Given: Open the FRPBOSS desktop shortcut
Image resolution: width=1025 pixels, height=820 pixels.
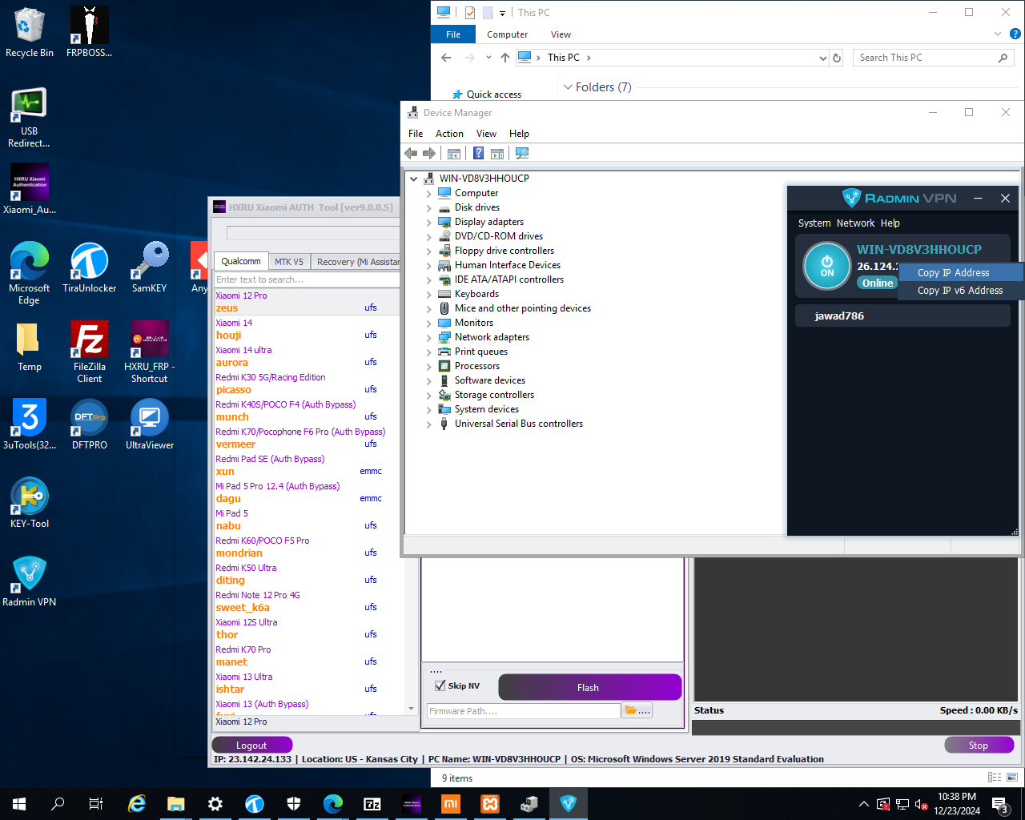Looking at the screenshot, I should (89, 33).
